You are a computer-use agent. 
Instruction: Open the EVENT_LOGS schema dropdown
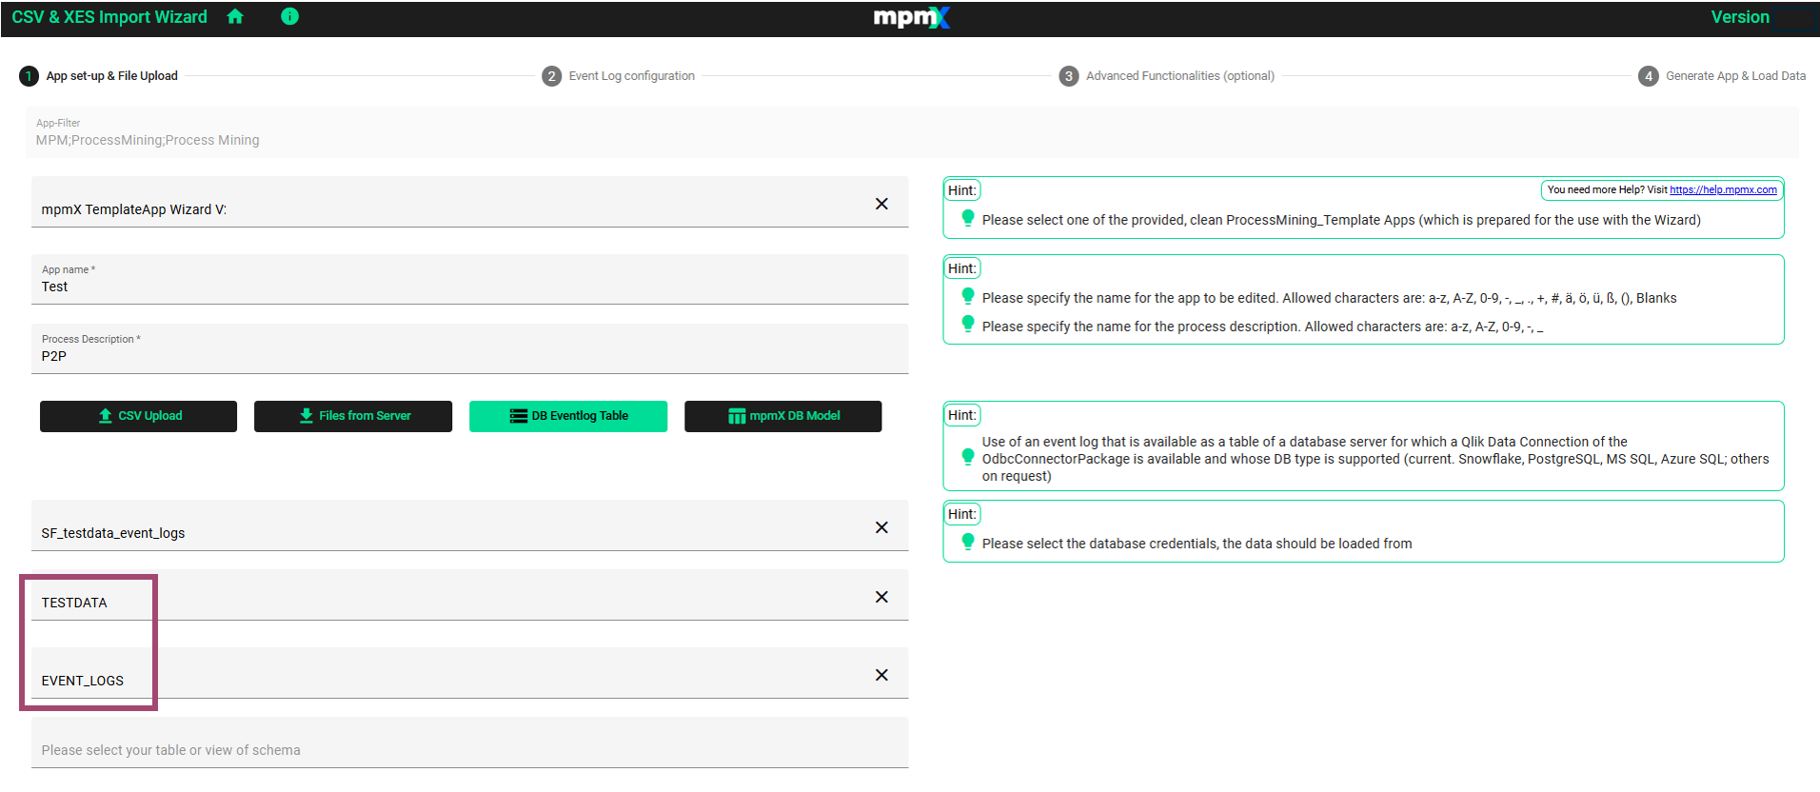(x=470, y=673)
